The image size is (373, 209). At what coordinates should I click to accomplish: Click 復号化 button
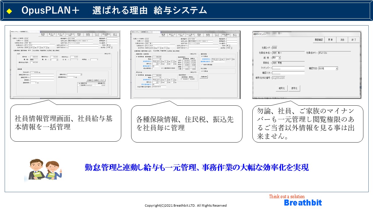click(294, 88)
